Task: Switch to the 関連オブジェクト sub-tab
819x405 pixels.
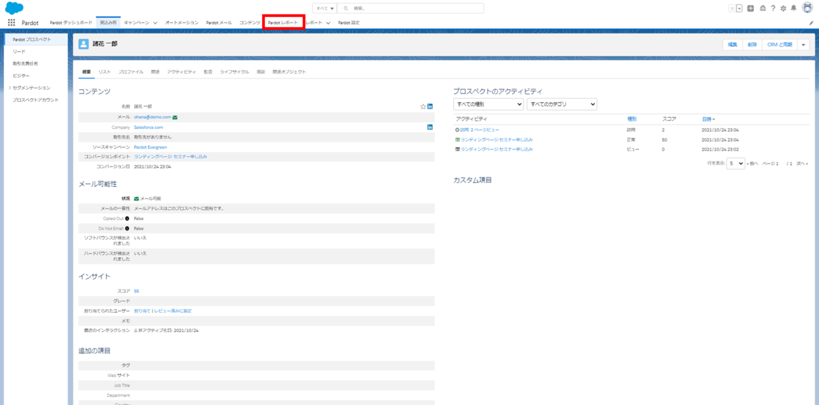Action: pyautogui.click(x=289, y=72)
